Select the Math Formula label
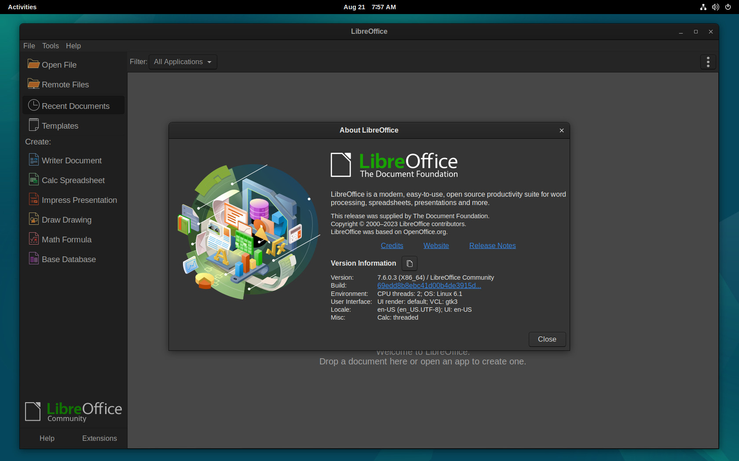 (x=66, y=239)
